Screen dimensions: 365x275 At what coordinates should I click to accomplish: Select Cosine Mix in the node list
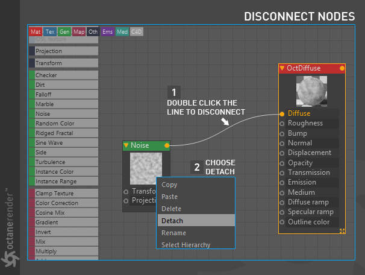64,213
